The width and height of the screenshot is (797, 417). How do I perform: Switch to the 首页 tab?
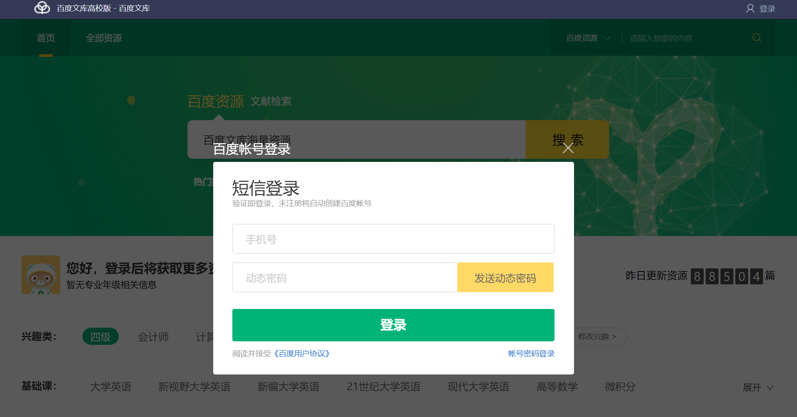pos(46,38)
